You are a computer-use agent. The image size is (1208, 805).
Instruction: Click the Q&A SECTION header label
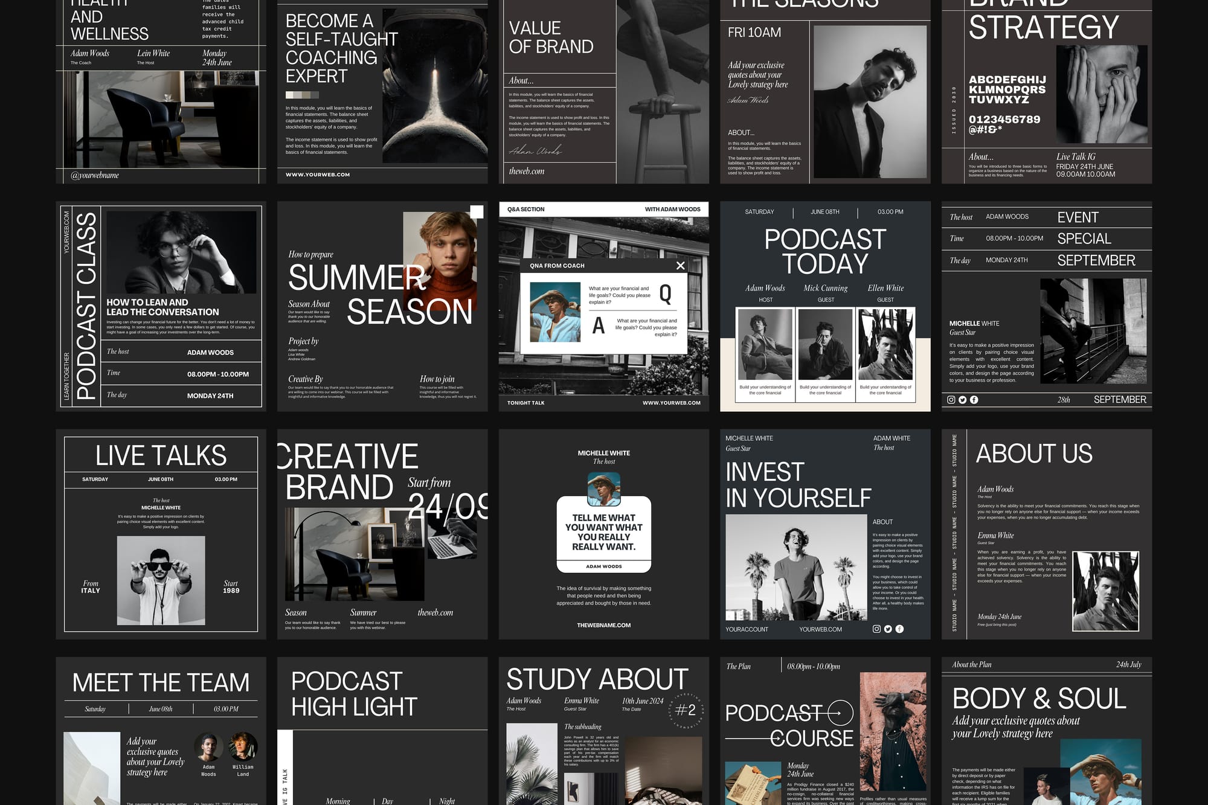pos(525,210)
